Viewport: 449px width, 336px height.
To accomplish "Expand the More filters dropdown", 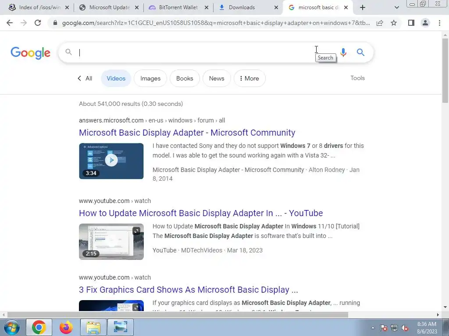I will (249, 78).
